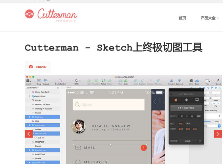Click the Intersect boolean icon
This screenshot has width=223, height=164.
click(x=150, y=81)
